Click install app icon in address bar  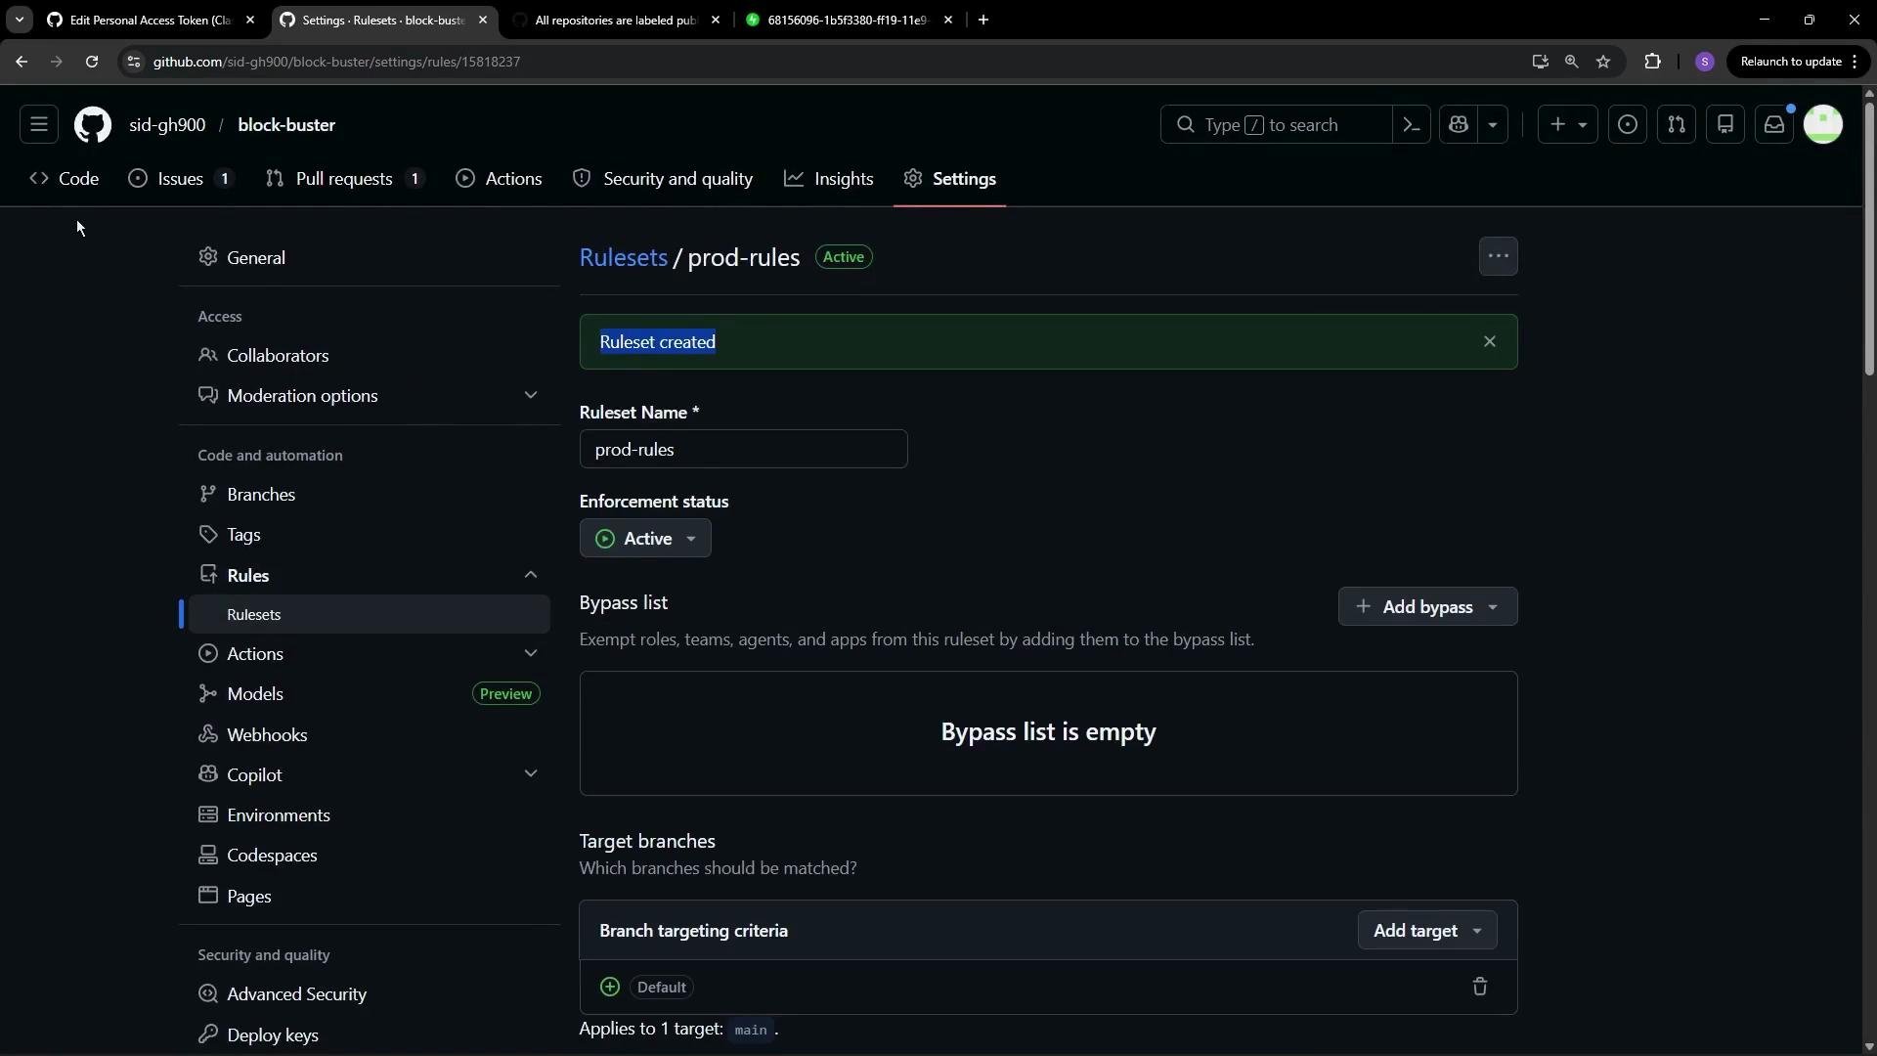coord(1541,62)
